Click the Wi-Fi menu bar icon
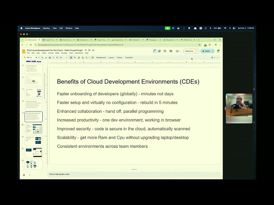This screenshot has width=274, height=205. [x=225, y=28]
